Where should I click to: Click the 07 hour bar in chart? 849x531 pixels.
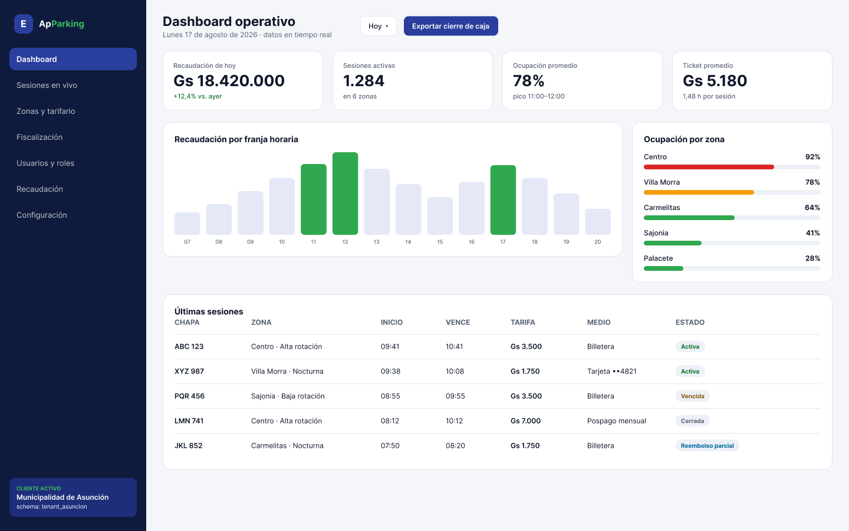[187, 224]
